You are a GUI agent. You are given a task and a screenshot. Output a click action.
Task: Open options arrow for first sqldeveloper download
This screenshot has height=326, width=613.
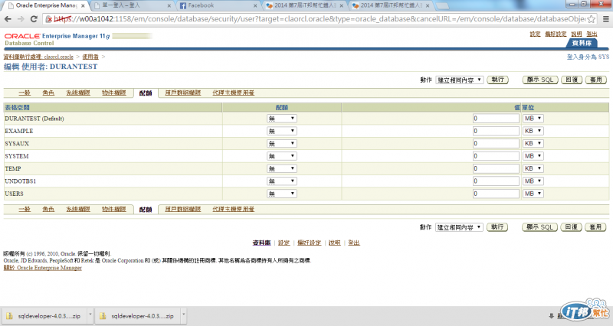(90, 315)
